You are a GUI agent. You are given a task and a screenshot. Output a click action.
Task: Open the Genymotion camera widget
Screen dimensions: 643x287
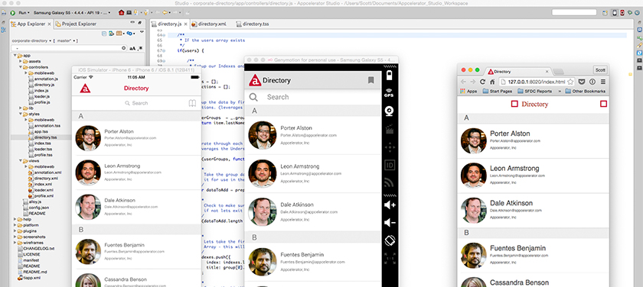pyautogui.click(x=390, y=111)
